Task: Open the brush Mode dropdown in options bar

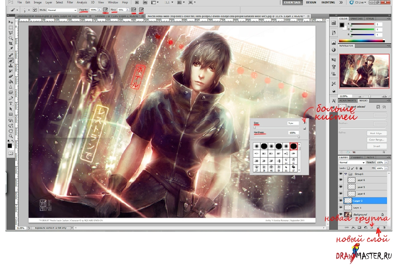Action: point(62,10)
